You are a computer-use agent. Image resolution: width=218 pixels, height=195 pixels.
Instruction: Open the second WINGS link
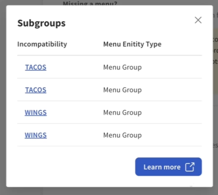(x=36, y=135)
